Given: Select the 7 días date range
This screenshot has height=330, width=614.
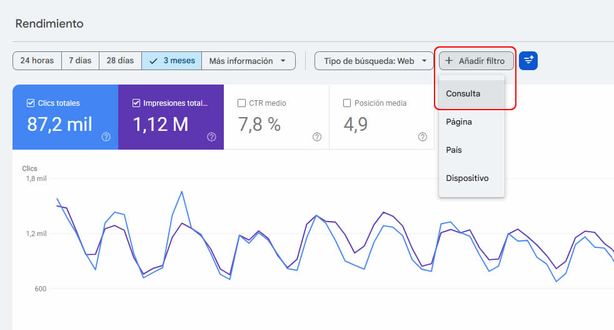Looking at the screenshot, I should pos(80,61).
